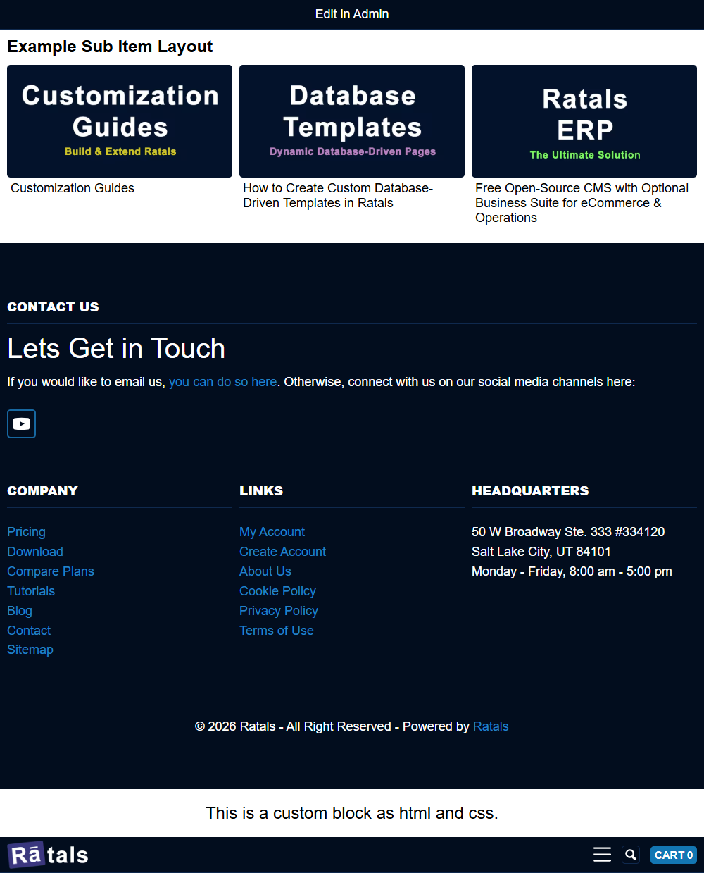704x873 pixels.
Task: Click the COMPANY column heading
Action: 42,490
